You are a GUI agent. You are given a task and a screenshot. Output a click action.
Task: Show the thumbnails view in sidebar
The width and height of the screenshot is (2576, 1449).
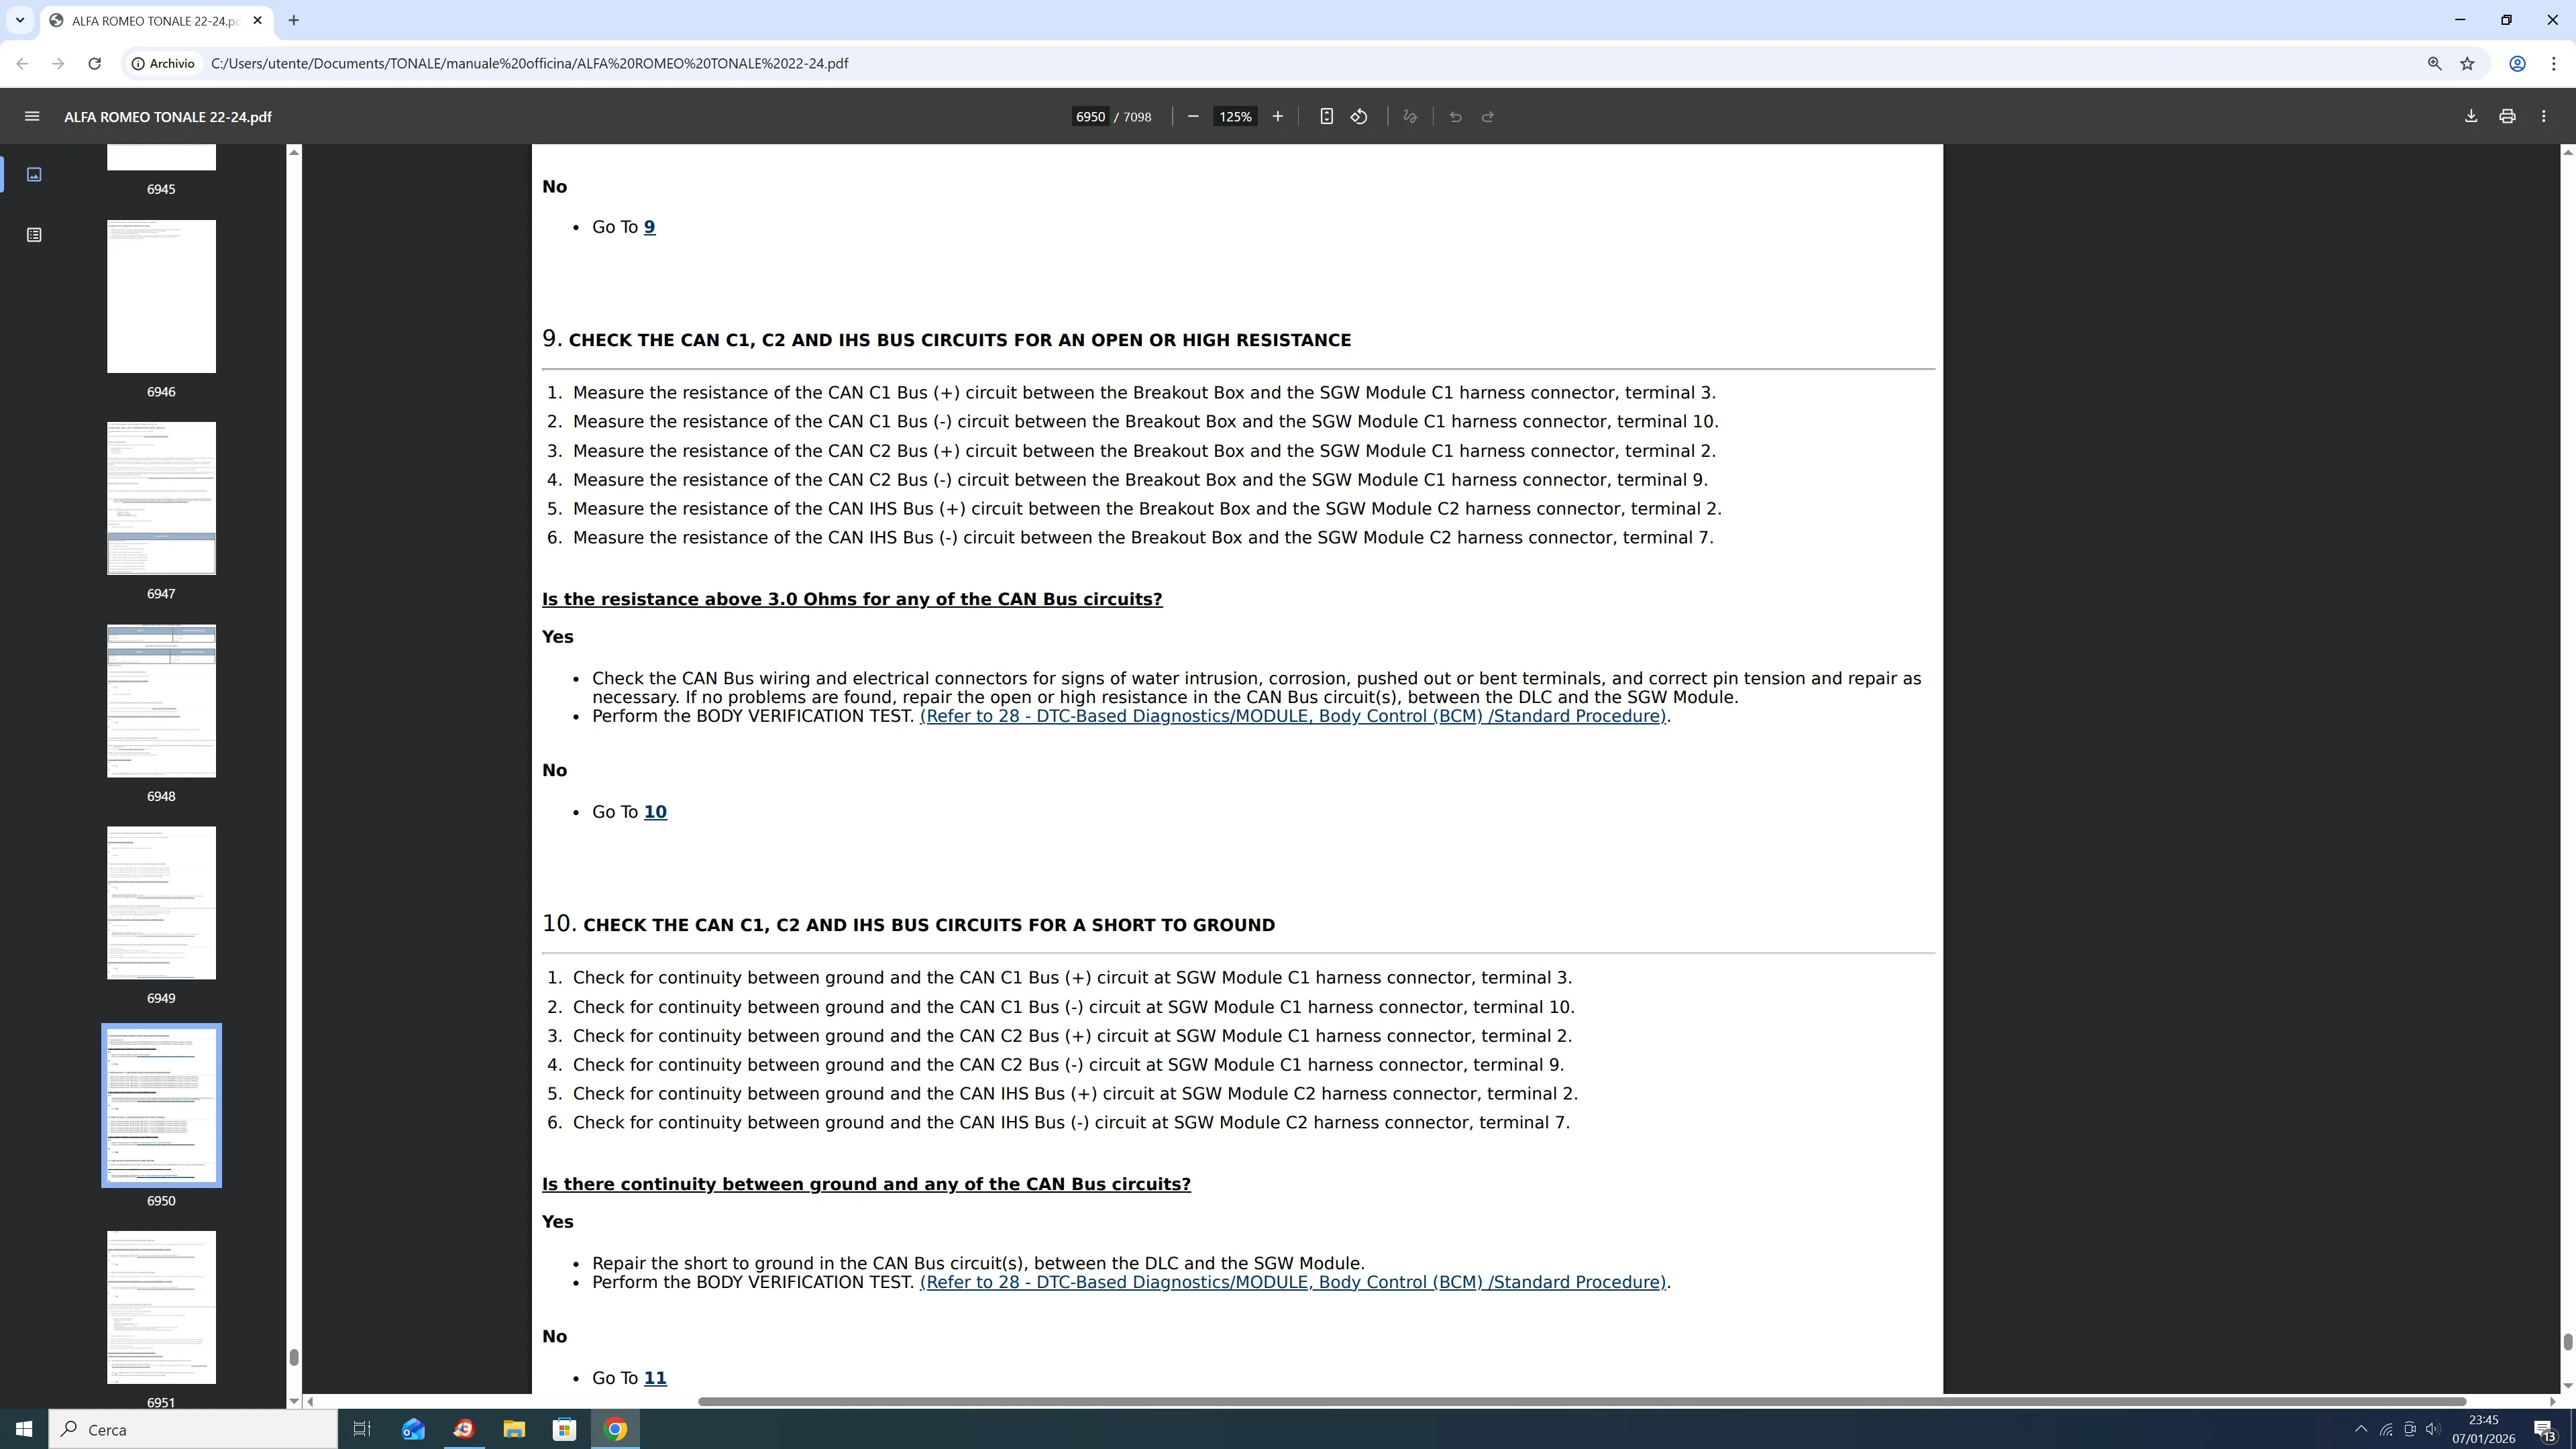tap(34, 175)
